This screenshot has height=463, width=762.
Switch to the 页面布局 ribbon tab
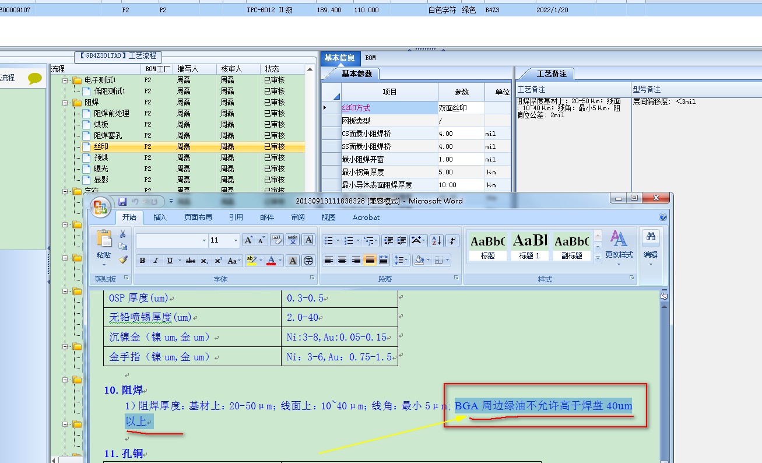(198, 218)
